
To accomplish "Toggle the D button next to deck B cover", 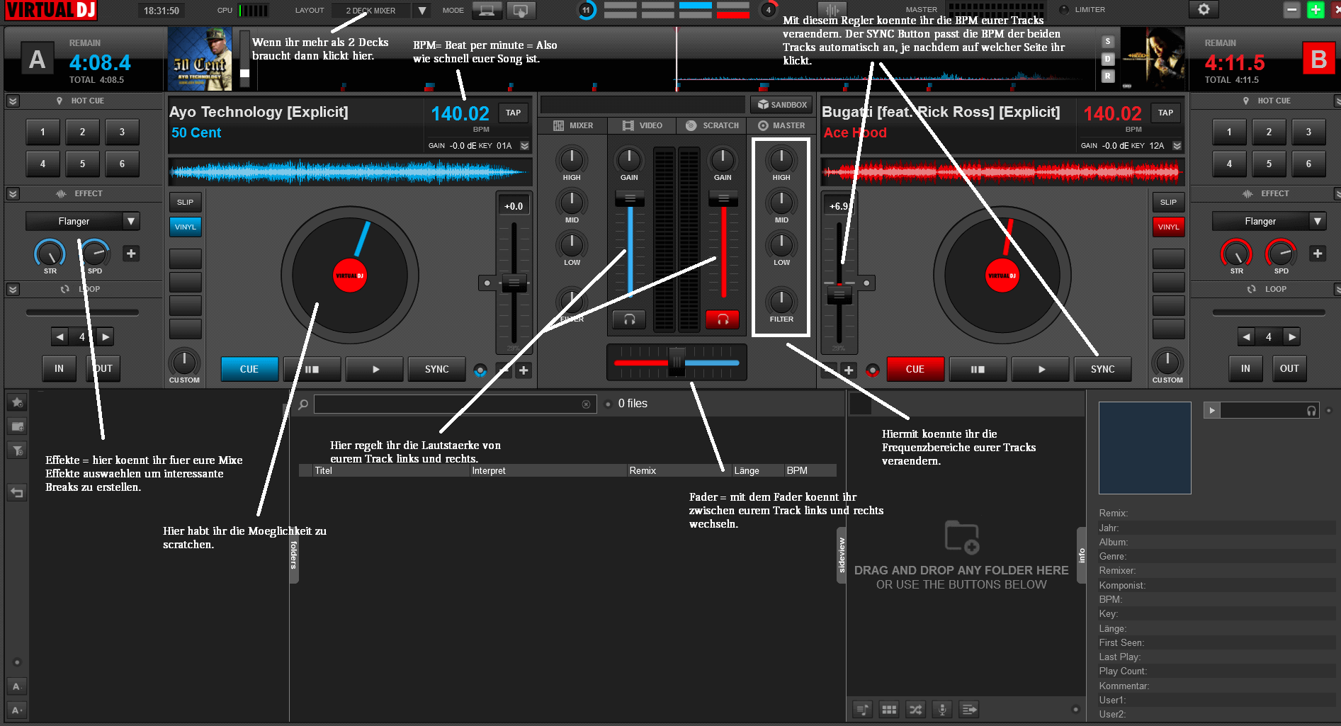I will point(1108,59).
